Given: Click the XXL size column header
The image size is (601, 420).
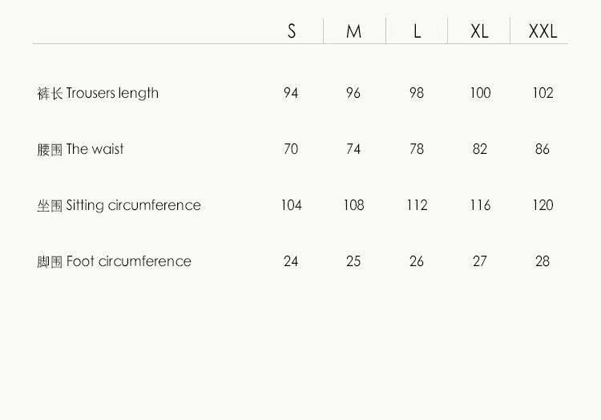Looking at the screenshot, I should point(543,31).
